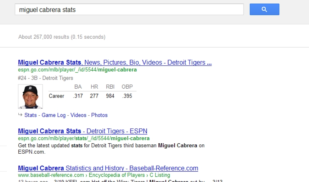Viewport: 309px width, 182px height.
Task: Click the 277 home runs value
Action: click(94, 96)
